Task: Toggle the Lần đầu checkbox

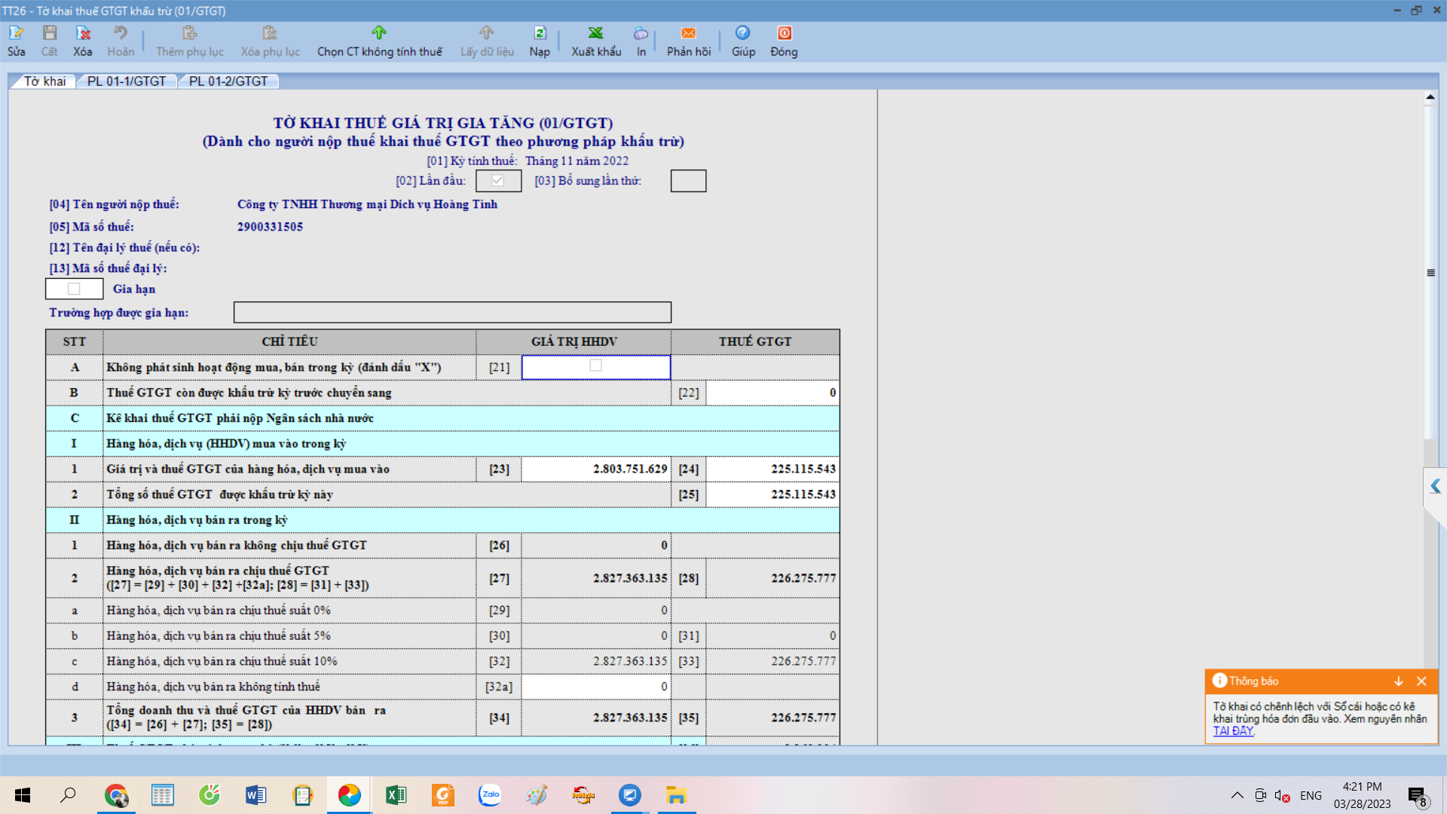Action: click(498, 181)
